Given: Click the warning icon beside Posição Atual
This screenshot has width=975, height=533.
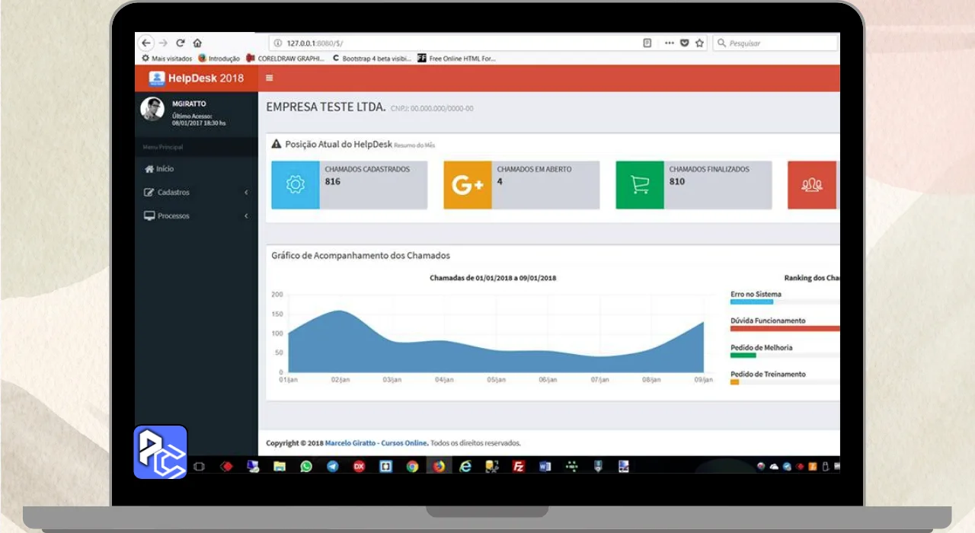Looking at the screenshot, I should (x=277, y=144).
